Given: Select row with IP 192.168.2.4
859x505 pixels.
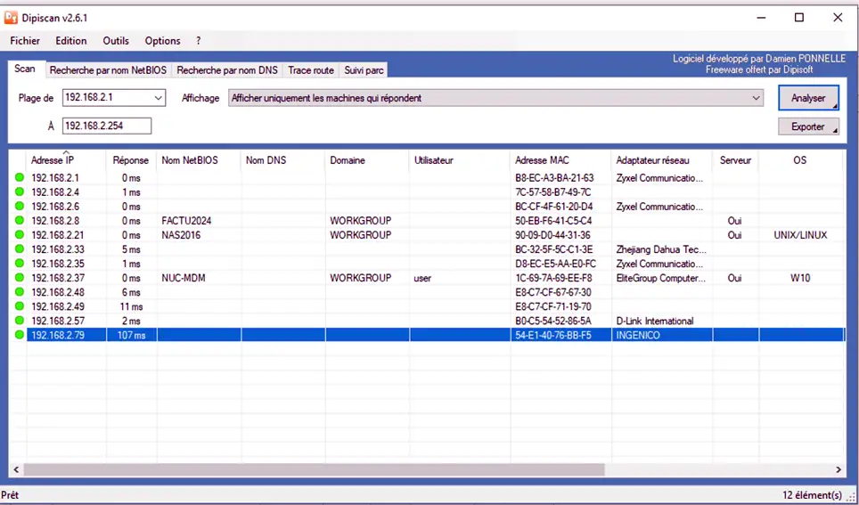Looking at the screenshot, I should (429, 192).
